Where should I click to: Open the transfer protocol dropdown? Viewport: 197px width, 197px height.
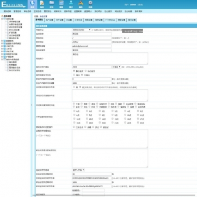(x=82, y=30)
